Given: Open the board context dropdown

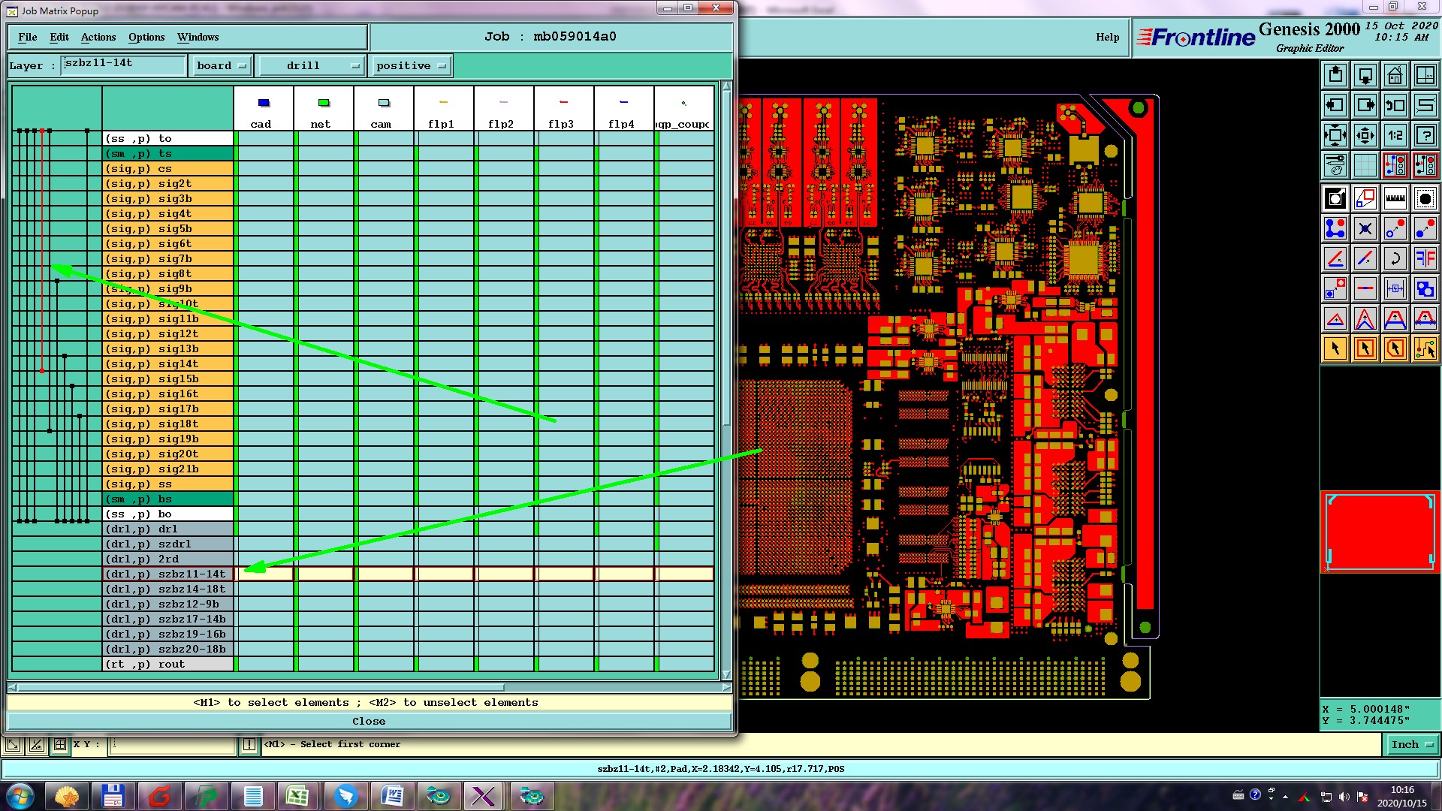Looking at the screenshot, I should point(222,66).
